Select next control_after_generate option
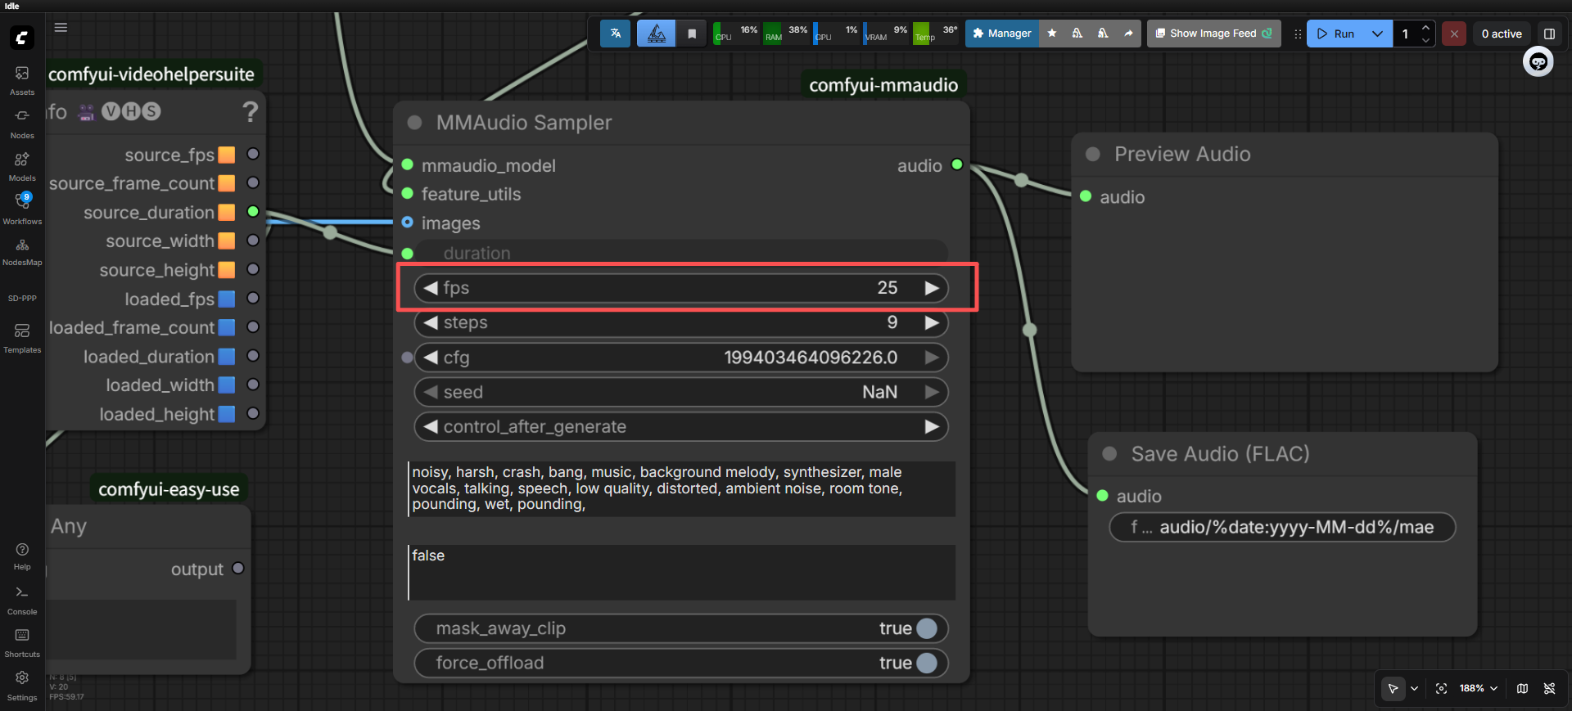 point(932,426)
